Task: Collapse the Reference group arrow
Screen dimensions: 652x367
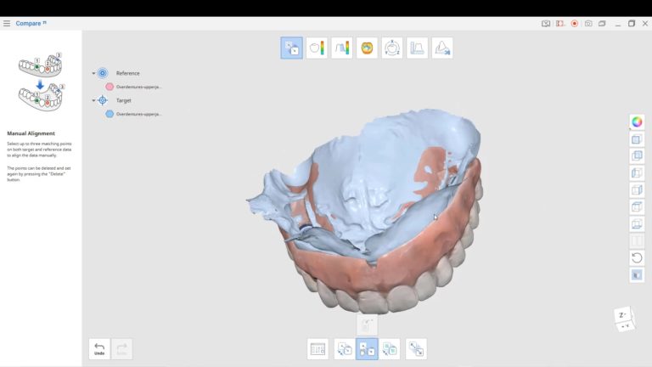Action: (x=93, y=73)
